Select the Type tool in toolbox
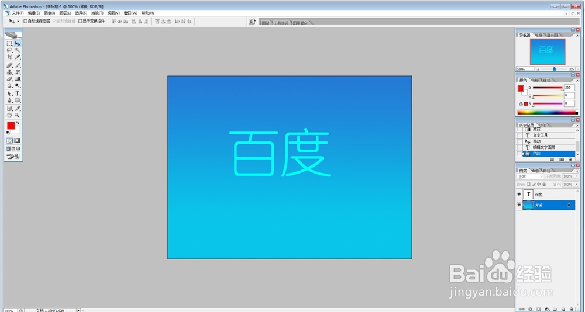 coord(18,93)
